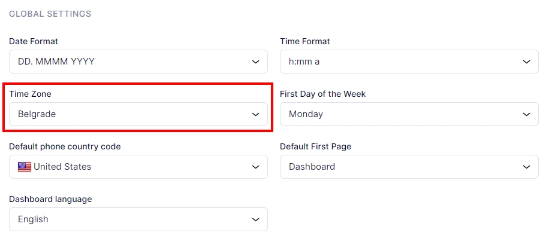546x242 pixels.
Task: Click the chevron in Default phone country code
Action: click(256, 167)
